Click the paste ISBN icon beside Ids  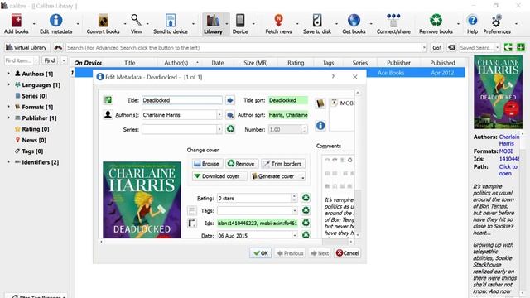click(192, 223)
